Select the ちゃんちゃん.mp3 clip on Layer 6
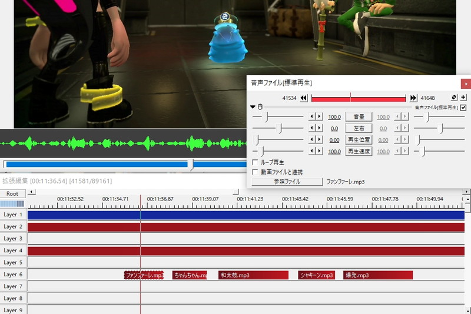 pyautogui.click(x=190, y=275)
